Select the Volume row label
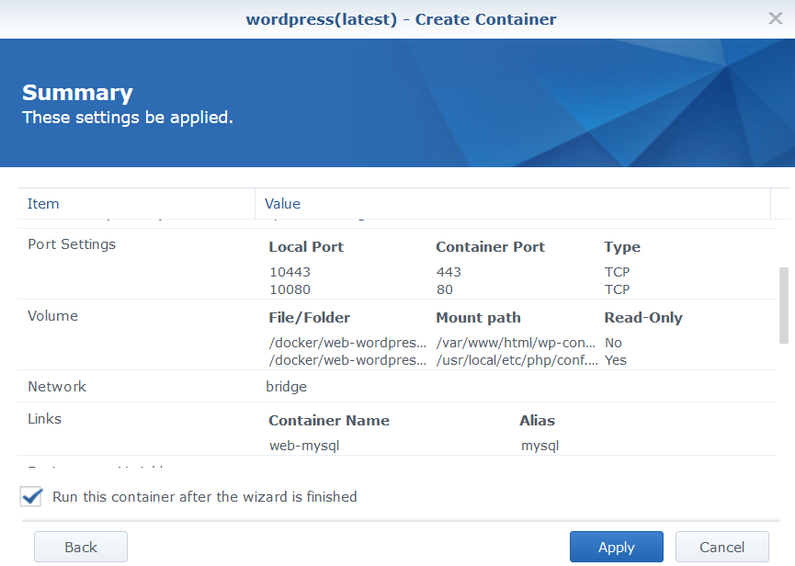Image resolution: width=795 pixels, height=566 pixels. pyautogui.click(x=52, y=316)
